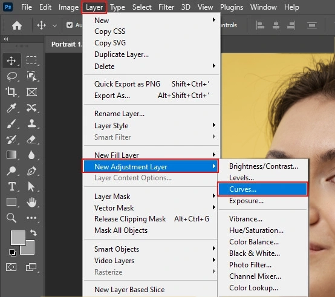Expand the New Fill Layer submenu

coord(151,155)
